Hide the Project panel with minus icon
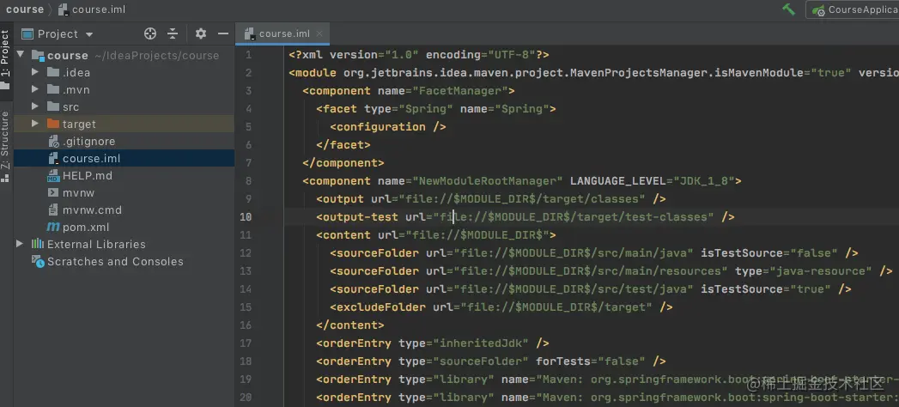The image size is (899, 407). click(x=223, y=33)
